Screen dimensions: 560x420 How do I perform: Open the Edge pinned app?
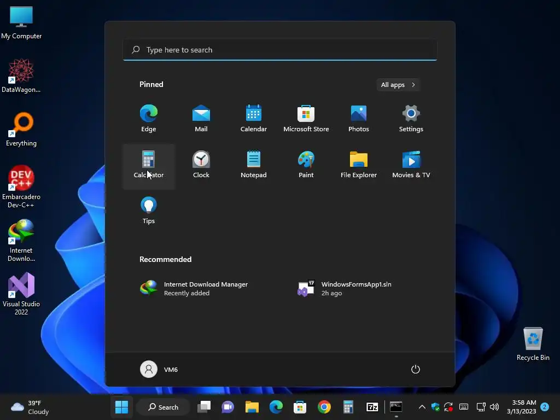coord(149,118)
